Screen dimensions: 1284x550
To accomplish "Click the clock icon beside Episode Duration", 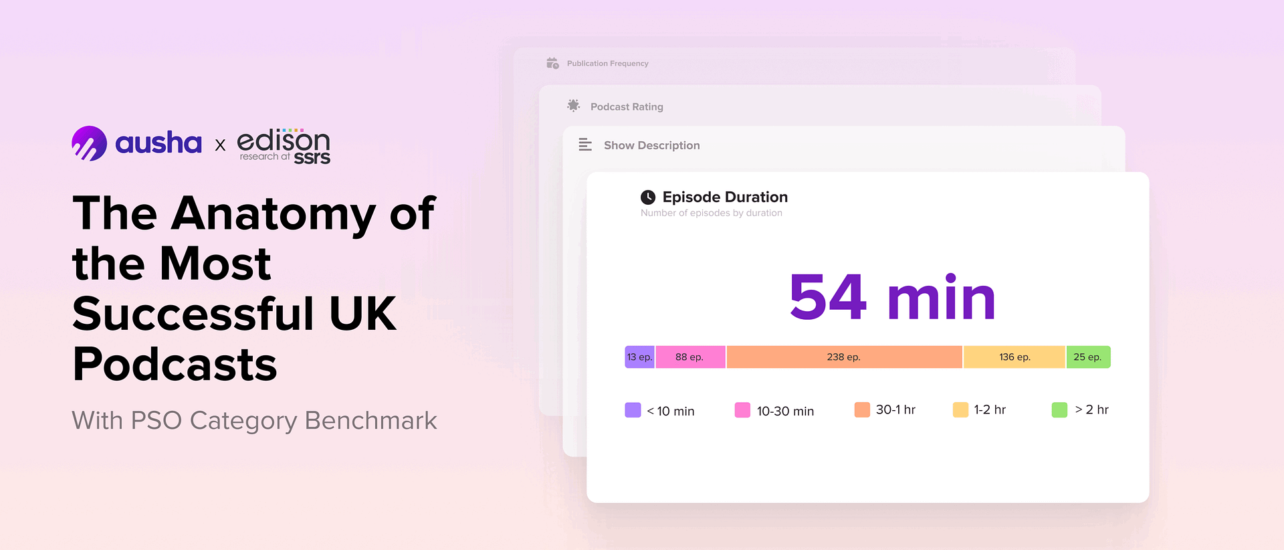I will click(x=648, y=197).
